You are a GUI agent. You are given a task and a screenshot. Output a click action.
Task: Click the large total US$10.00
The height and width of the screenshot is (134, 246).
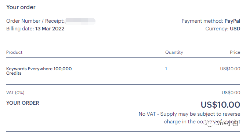click(x=220, y=105)
